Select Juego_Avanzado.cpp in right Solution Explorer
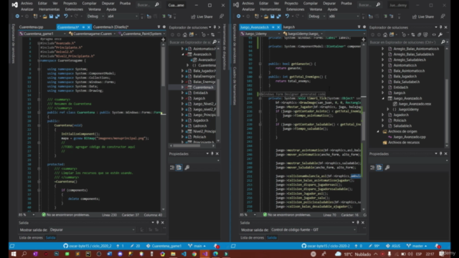Screen dimensions: 459x258 point(410,137)
